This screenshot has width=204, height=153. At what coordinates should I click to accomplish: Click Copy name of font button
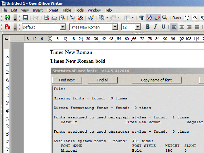tap(156, 80)
